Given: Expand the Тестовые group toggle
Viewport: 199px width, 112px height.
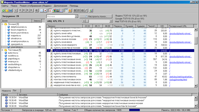Looking at the screenshot, I should (x=2, y=50).
